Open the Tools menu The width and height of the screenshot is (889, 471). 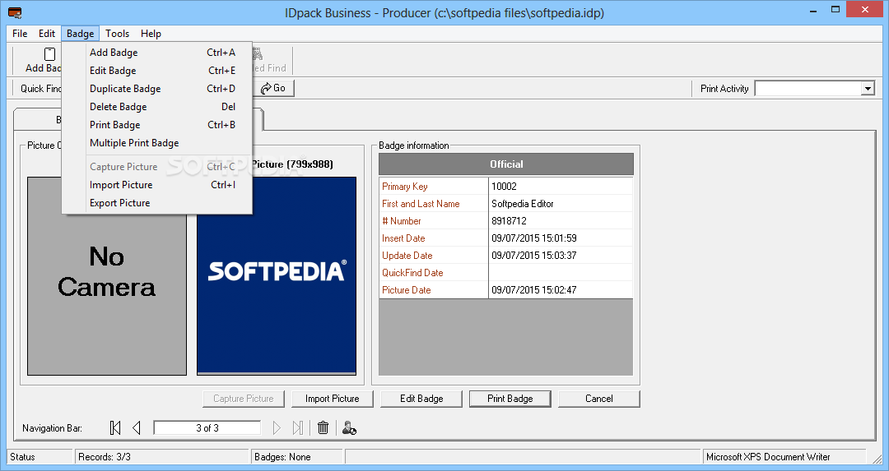pos(118,34)
